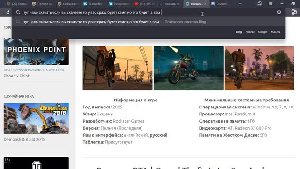Switch to the 'Прокол ша...' tab
300x169 pixels.
pyautogui.click(x=43, y=4)
